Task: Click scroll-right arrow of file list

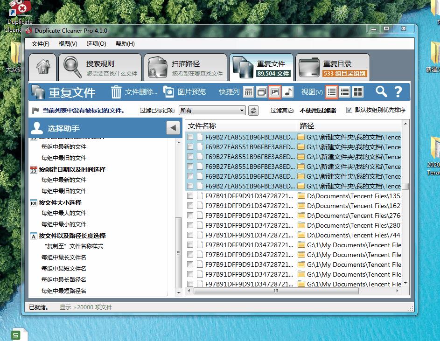Action: click(x=397, y=291)
